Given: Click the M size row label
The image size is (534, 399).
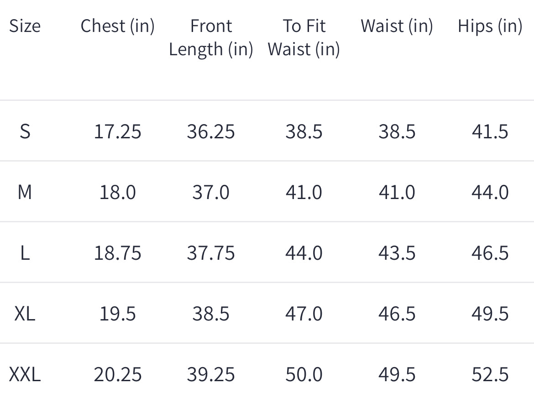Looking at the screenshot, I should [25, 192].
